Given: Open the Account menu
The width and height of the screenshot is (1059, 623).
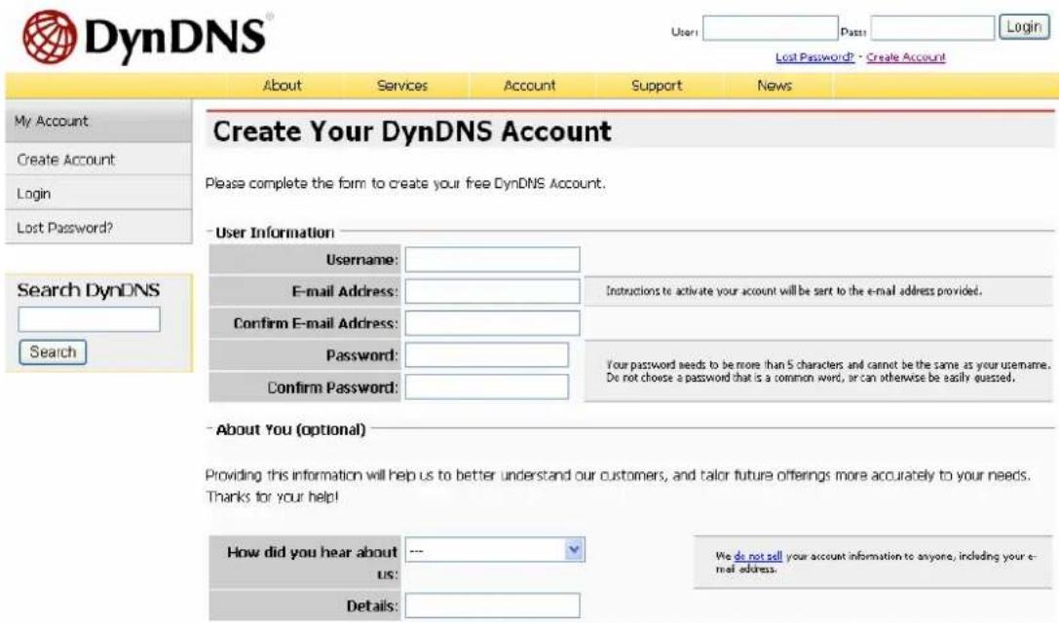Looking at the screenshot, I should pos(529,86).
